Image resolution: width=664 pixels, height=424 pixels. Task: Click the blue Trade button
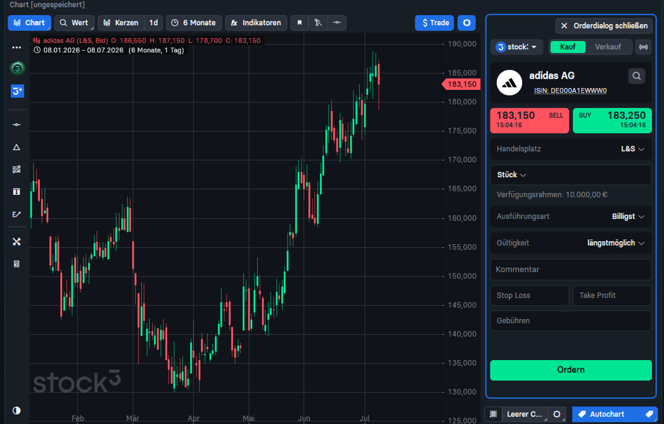click(x=435, y=23)
